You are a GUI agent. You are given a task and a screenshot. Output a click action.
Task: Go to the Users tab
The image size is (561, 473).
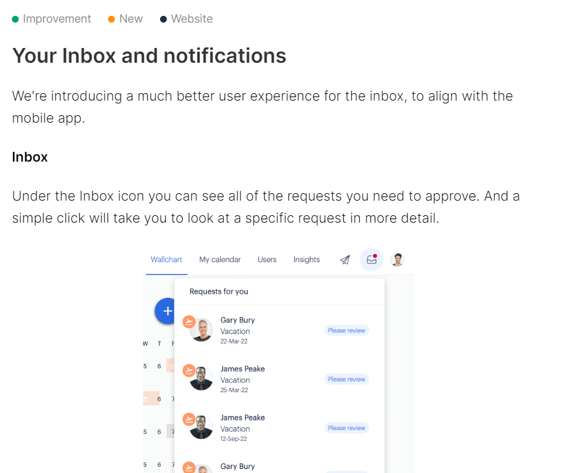[x=267, y=259]
